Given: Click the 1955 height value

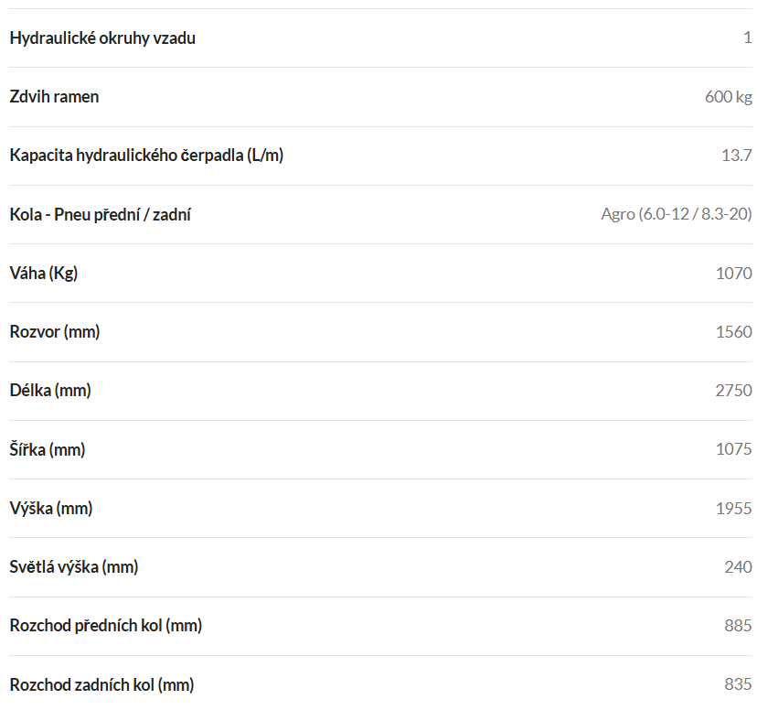Looking at the screenshot, I should click(x=733, y=508).
